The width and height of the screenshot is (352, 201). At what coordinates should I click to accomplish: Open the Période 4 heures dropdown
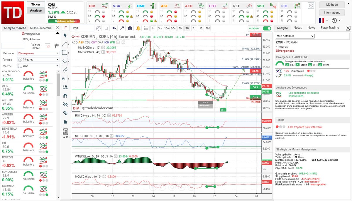(38, 60)
